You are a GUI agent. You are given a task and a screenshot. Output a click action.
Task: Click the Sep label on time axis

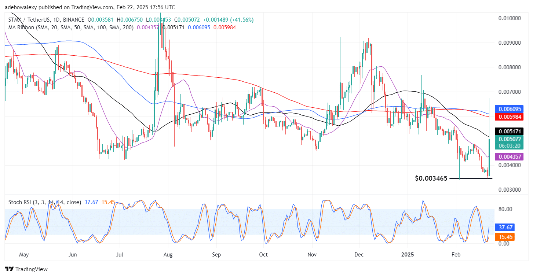[x=216, y=254]
